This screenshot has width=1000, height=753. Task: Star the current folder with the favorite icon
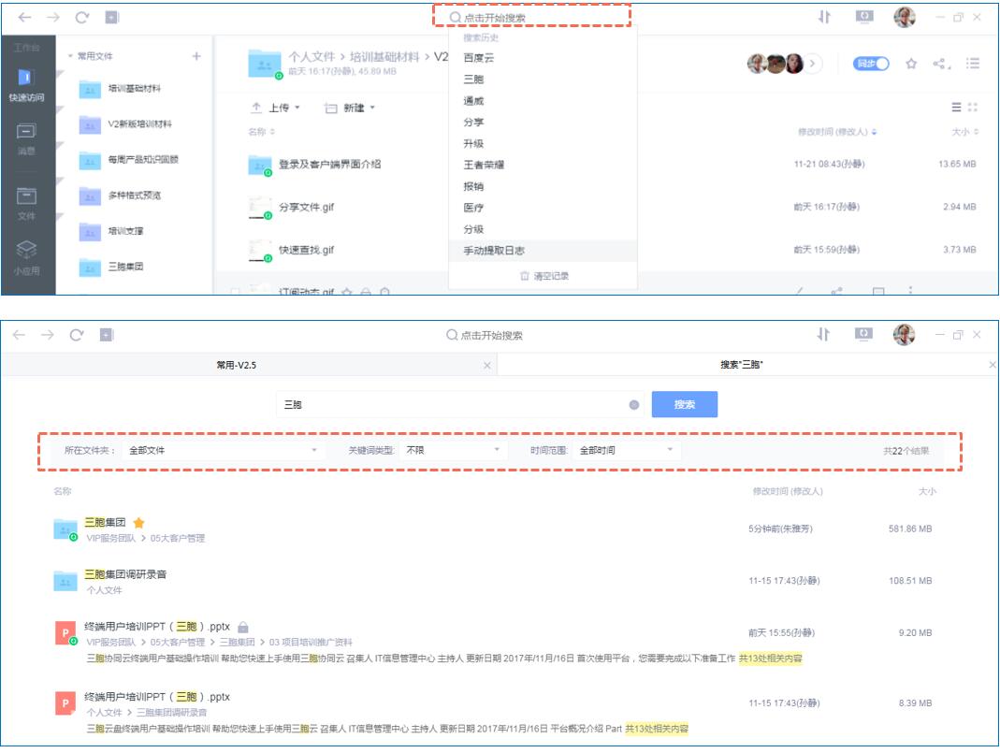pos(911,64)
